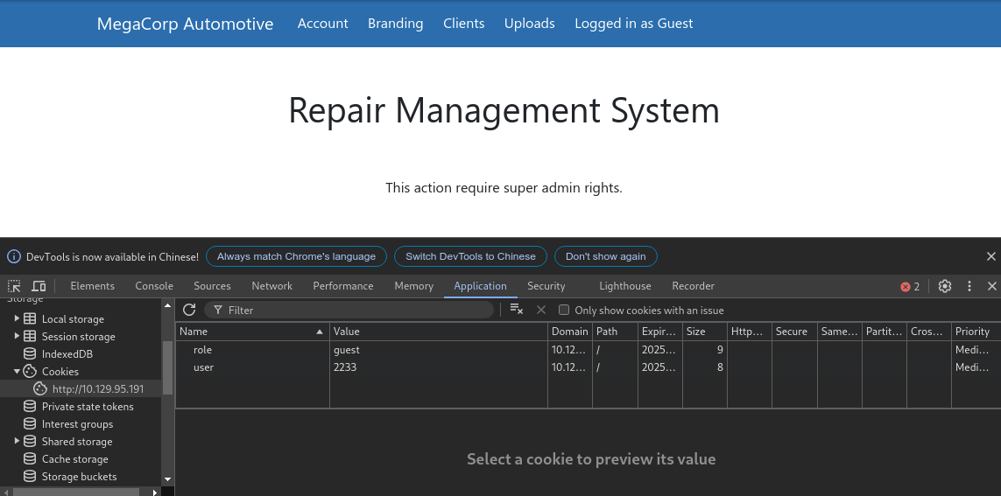Click the Always match Chrome's language button
This screenshot has width=1001, height=496.
pos(296,256)
